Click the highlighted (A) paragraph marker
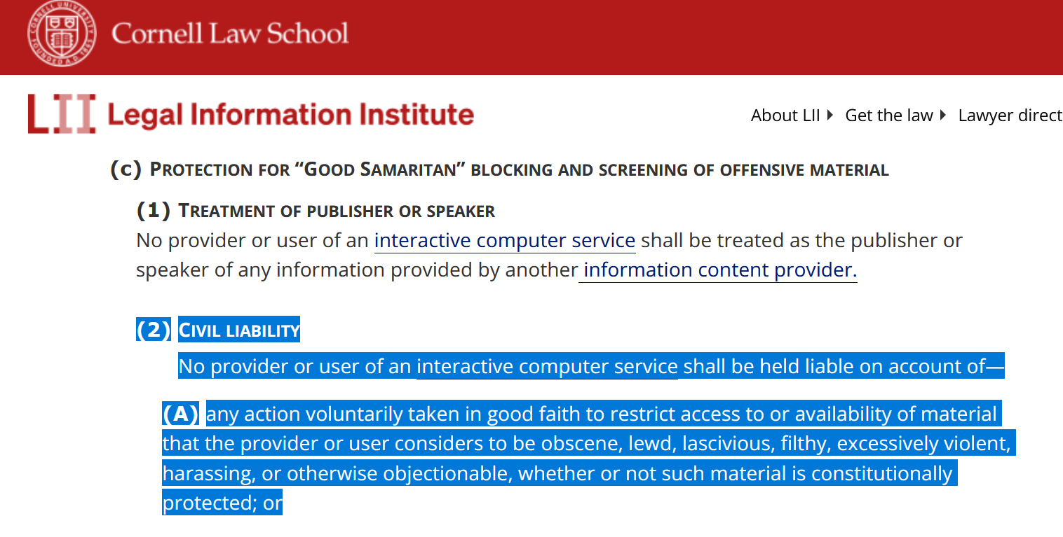Viewport: 1063px width, 537px height. pos(181,414)
